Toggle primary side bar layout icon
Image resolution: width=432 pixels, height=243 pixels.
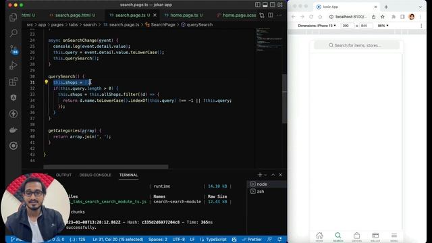(258, 5)
